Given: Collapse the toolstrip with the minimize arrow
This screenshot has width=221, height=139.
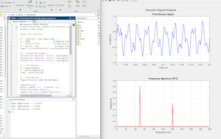Looking at the screenshot, I should (98, 11).
